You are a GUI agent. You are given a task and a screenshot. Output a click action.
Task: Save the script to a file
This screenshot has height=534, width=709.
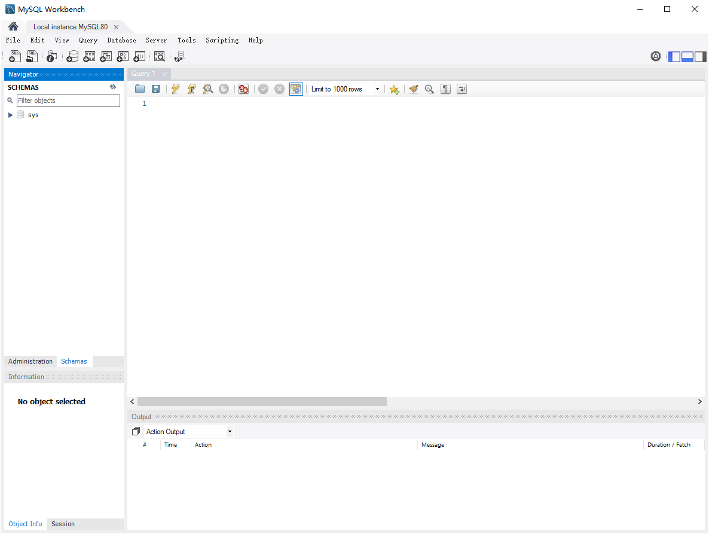coord(155,89)
